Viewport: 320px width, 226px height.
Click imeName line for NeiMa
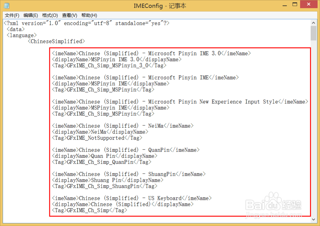[x=123, y=126]
